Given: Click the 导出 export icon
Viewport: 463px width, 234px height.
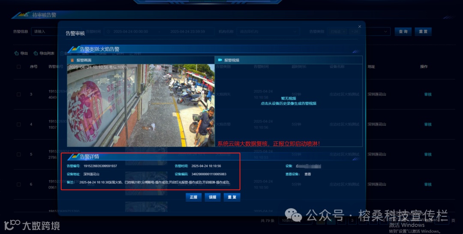Looking at the screenshot, I should [17, 54].
